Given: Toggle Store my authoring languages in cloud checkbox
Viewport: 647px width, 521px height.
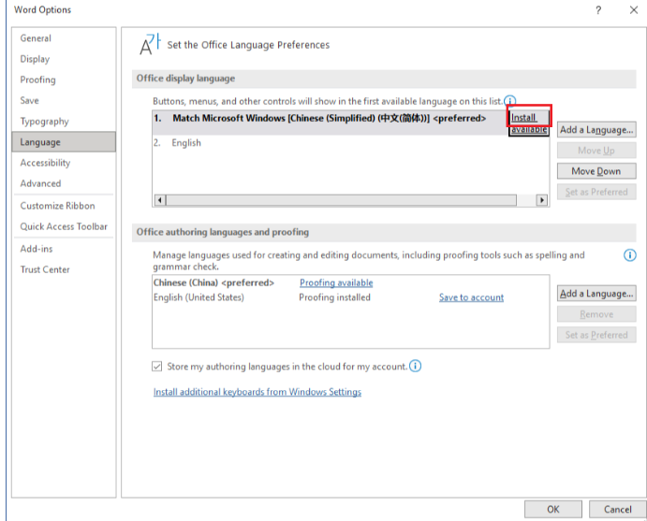Looking at the screenshot, I should pyautogui.click(x=157, y=367).
